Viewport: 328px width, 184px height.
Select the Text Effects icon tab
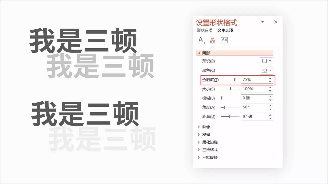(212, 40)
